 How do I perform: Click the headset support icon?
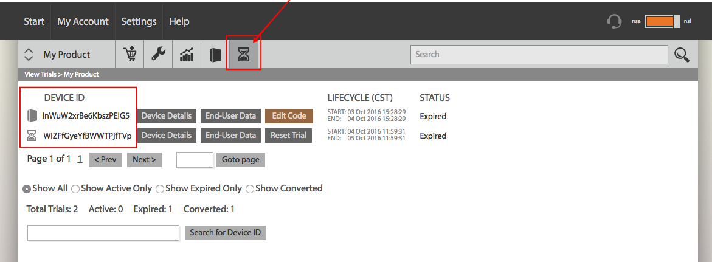(x=614, y=21)
